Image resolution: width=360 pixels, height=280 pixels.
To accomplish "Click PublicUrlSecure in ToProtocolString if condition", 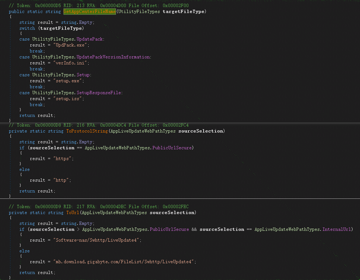I will pos(172,148).
